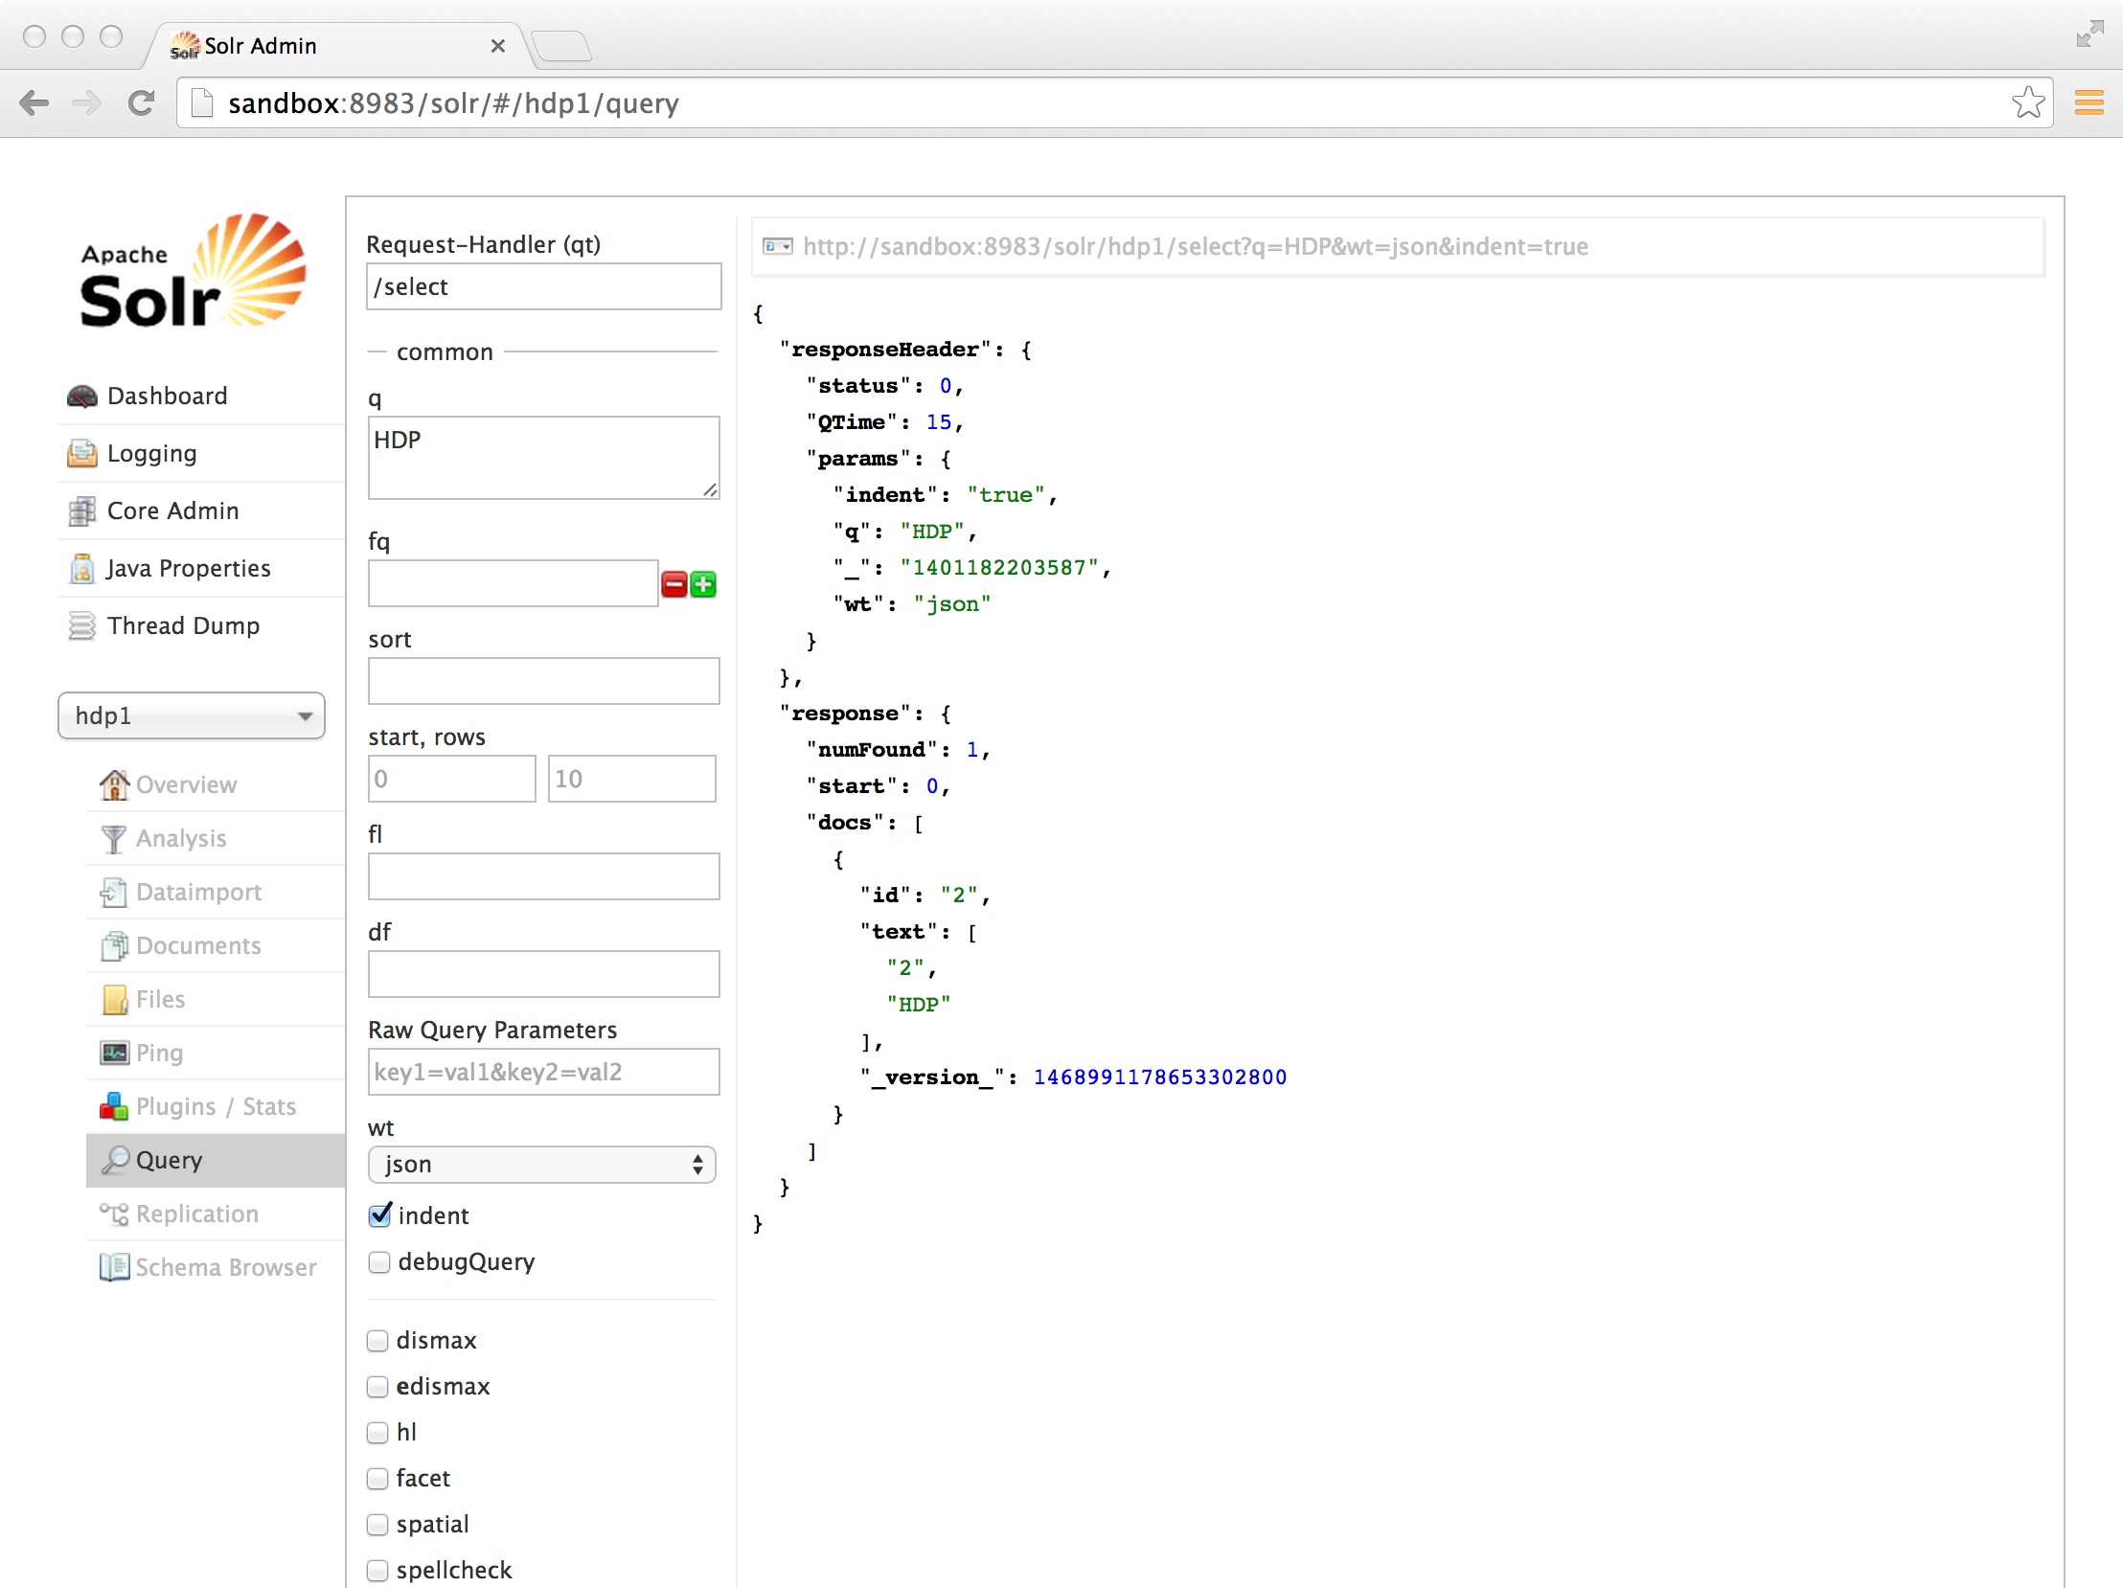This screenshot has height=1588, width=2123.
Task: Enable the debugQuery checkbox
Action: pos(380,1261)
